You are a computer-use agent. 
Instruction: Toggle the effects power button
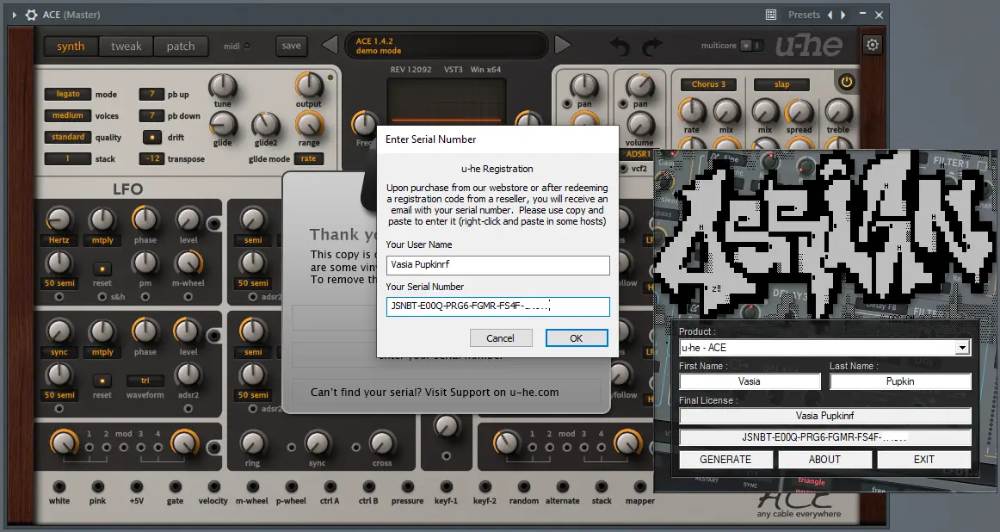point(846,82)
